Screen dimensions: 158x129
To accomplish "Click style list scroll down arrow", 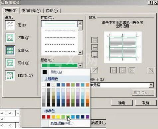I will [x=80, y=52].
